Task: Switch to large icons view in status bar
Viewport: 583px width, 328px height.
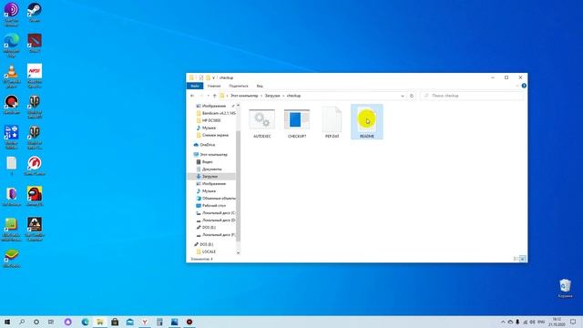Action: (522, 259)
